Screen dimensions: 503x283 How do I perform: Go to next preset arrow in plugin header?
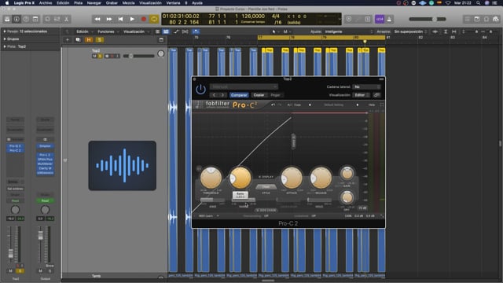click(x=222, y=95)
